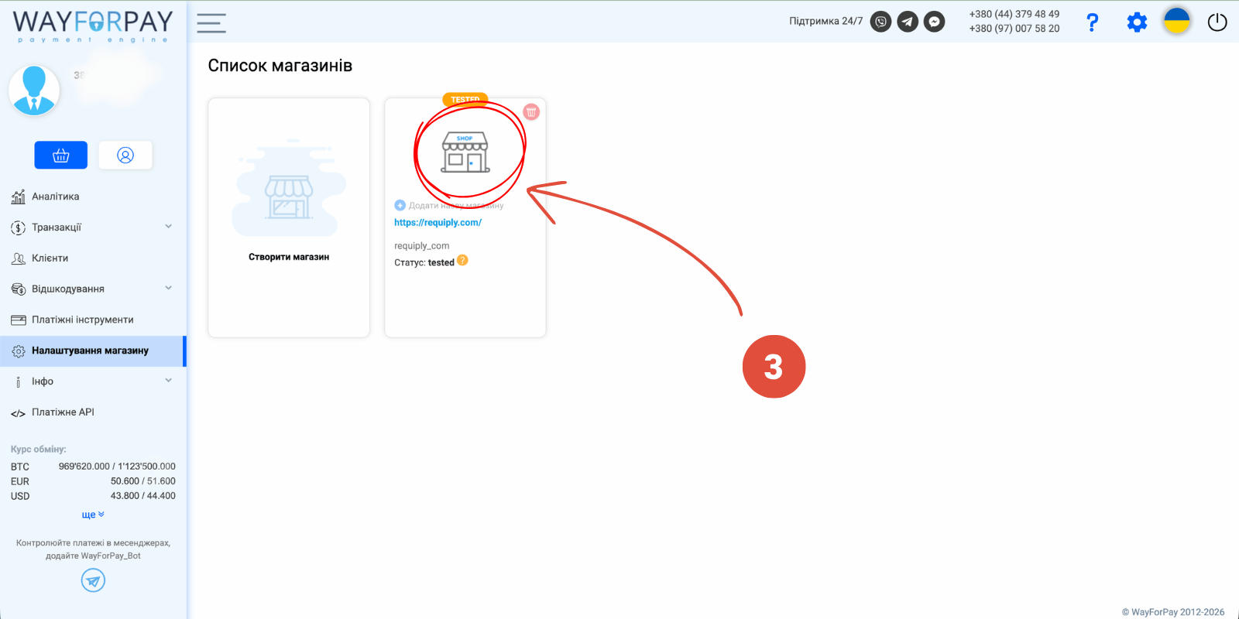The width and height of the screenshot is (1239, 619).
Task: Open the Аналітика menu item
Action: (55, 197)
